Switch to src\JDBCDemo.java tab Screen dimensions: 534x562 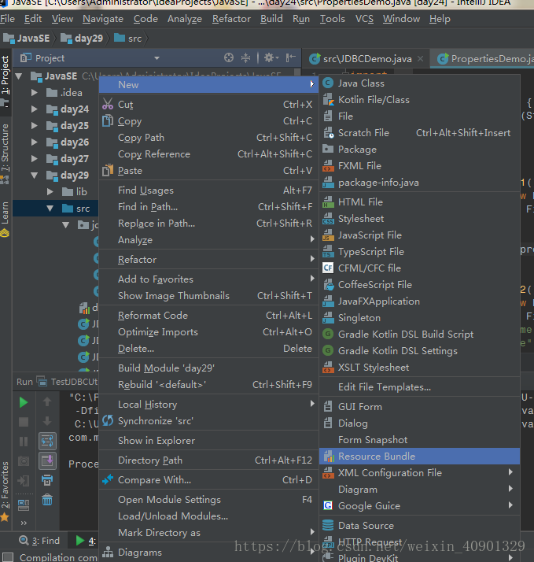[367, 59]
